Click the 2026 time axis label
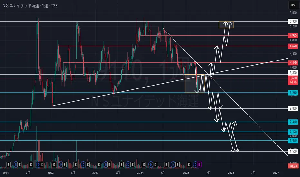This screenshot has height=177, width=300. (x=231, y=173)
